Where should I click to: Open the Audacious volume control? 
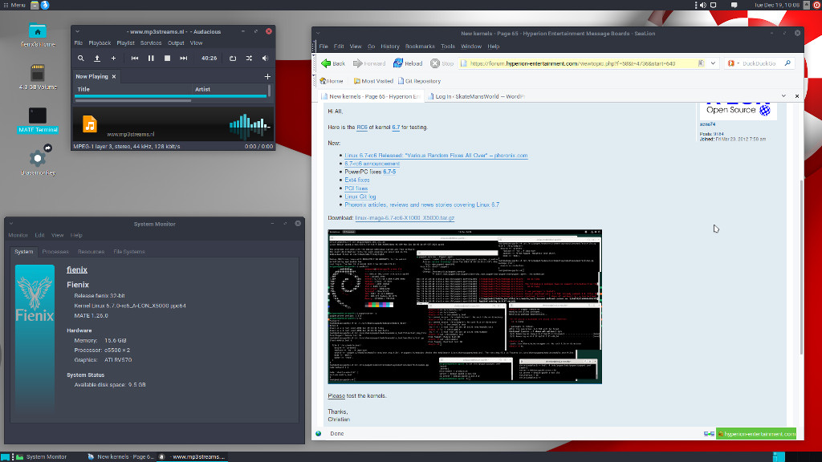(265, 58)
